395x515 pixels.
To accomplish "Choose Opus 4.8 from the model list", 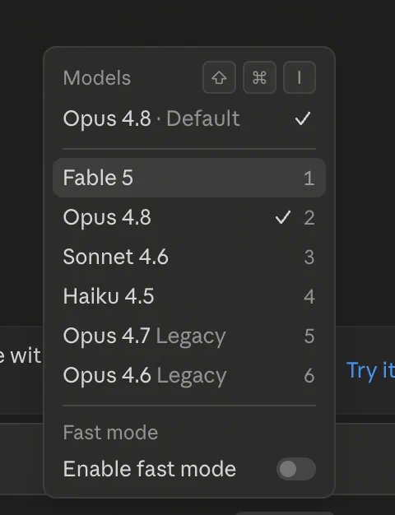I will click(189, 217).
